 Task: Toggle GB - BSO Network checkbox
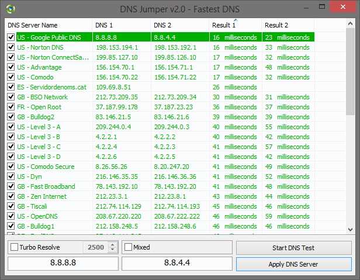pos(11,96)
